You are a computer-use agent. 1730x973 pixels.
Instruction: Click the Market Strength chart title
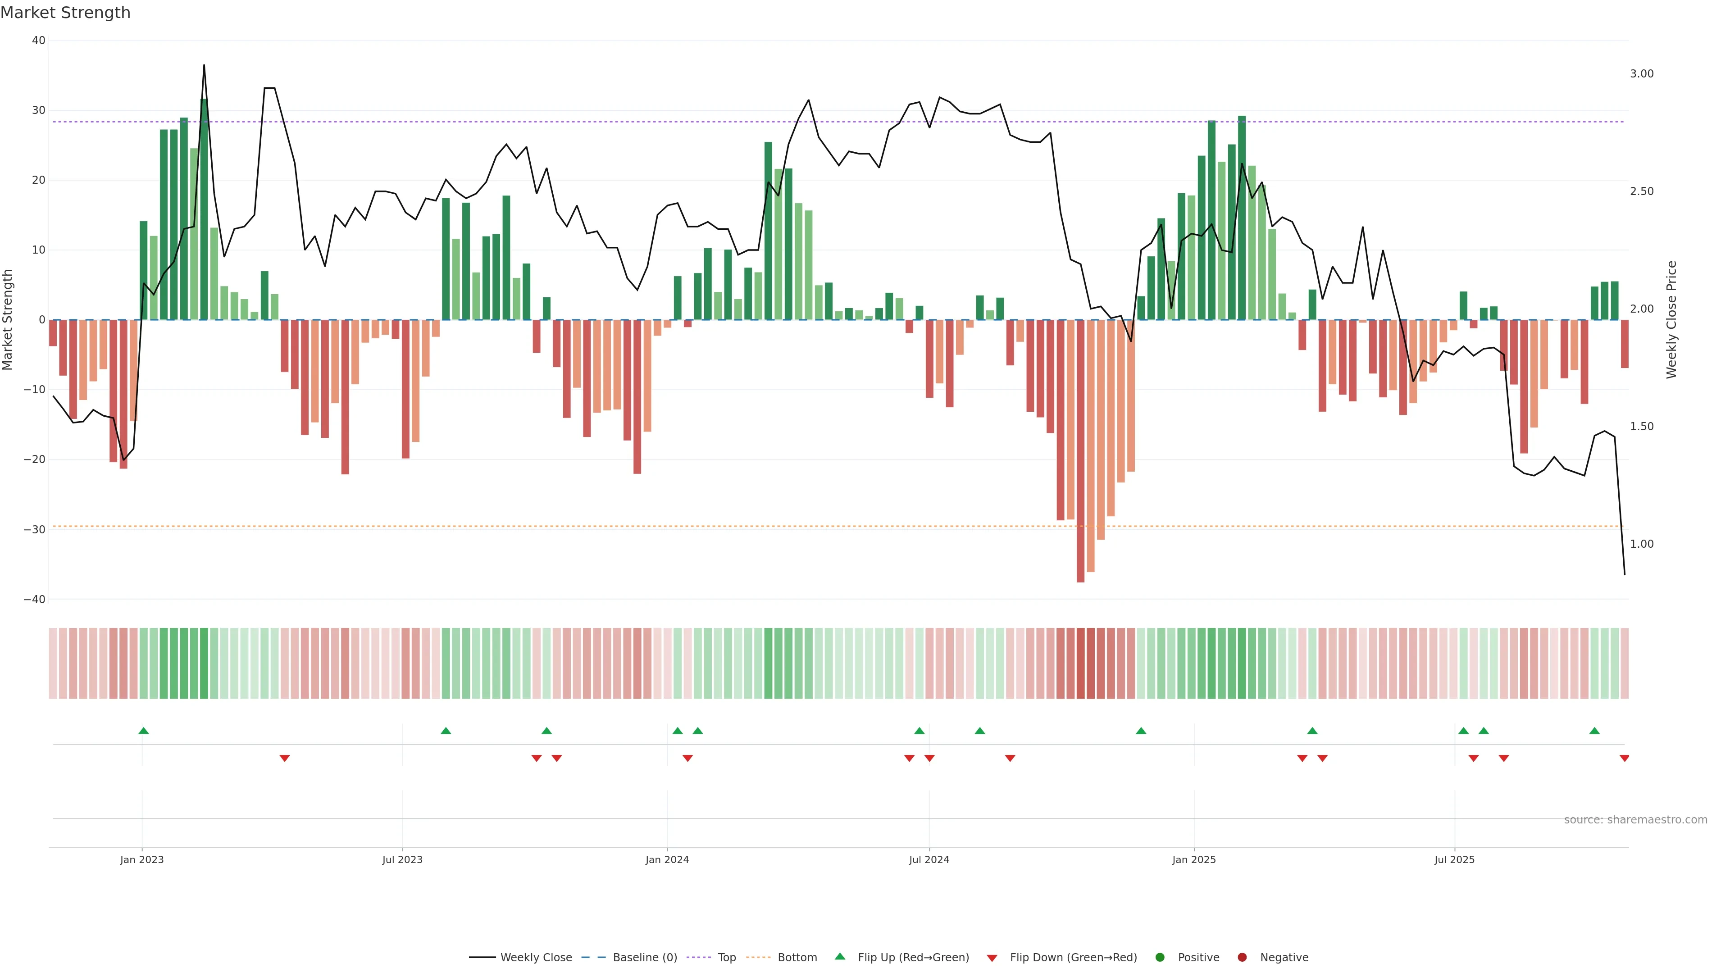[x=65, y=13]
